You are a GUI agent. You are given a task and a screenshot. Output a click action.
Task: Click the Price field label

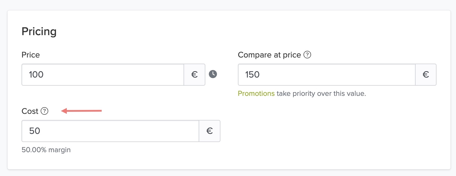pyautogui.click(x=30, y=55)
